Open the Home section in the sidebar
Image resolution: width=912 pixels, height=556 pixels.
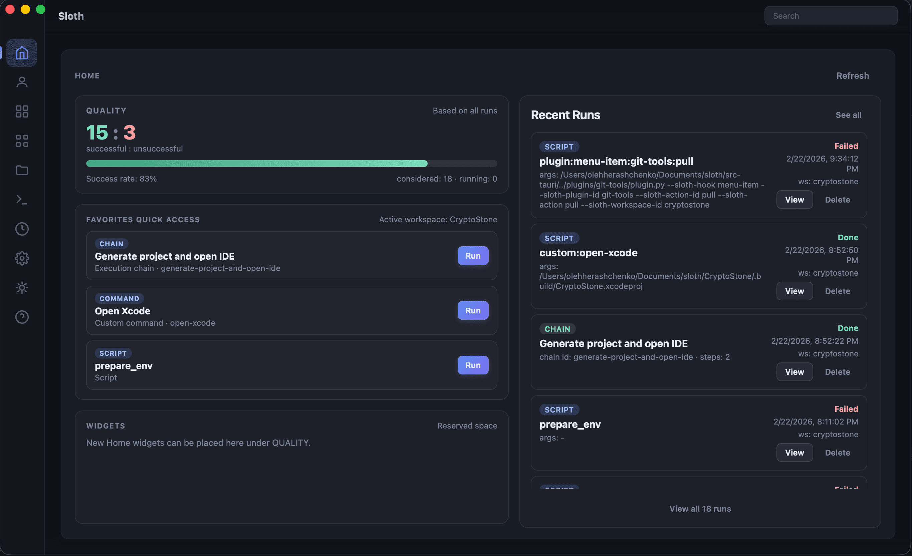22,52
